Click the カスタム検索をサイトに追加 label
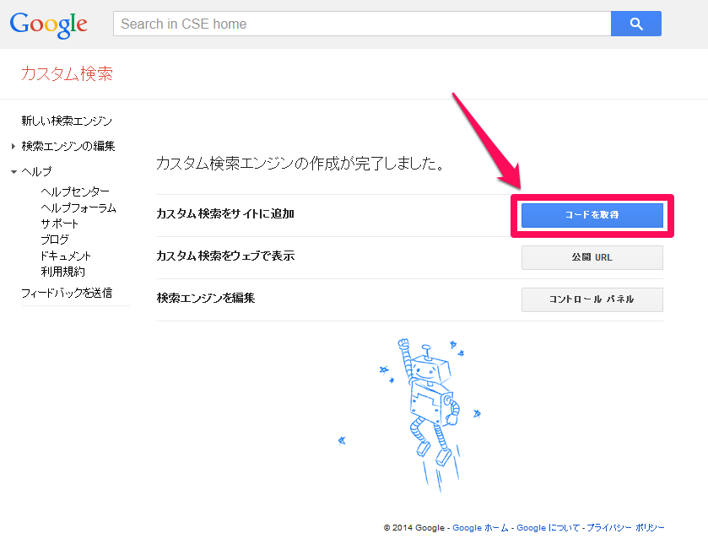 [x=225, y=214]
